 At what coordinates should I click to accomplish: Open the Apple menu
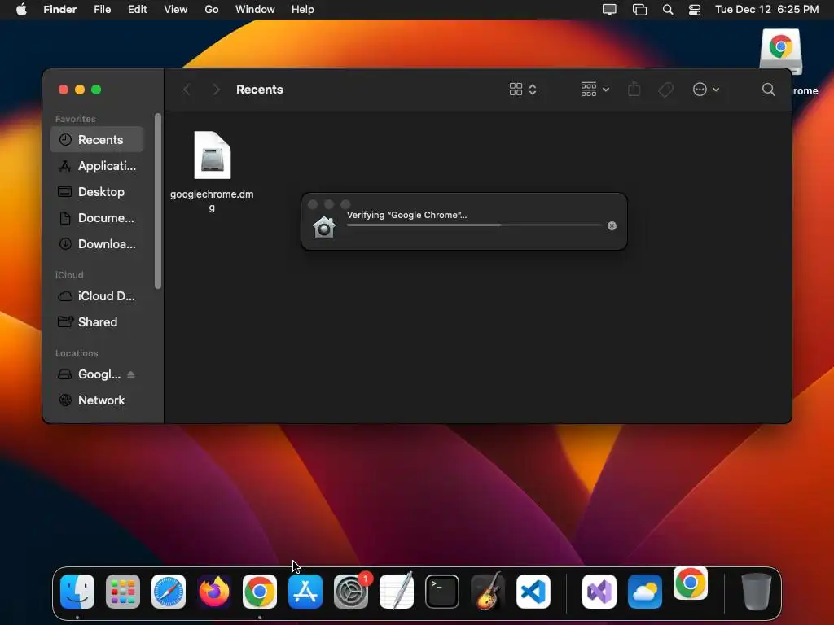(x=21, y=10)
